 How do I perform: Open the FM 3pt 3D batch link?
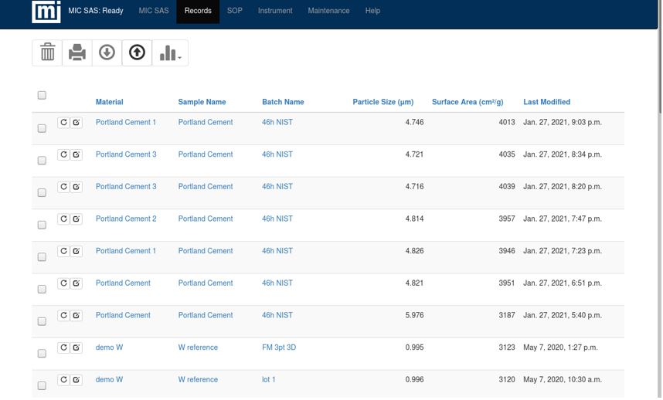coord(279,347)
